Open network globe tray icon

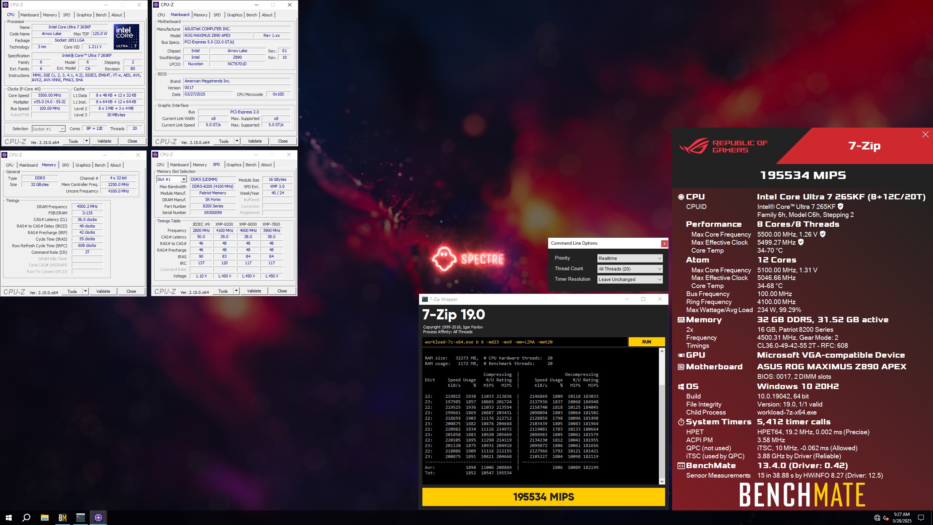[877, 518]
